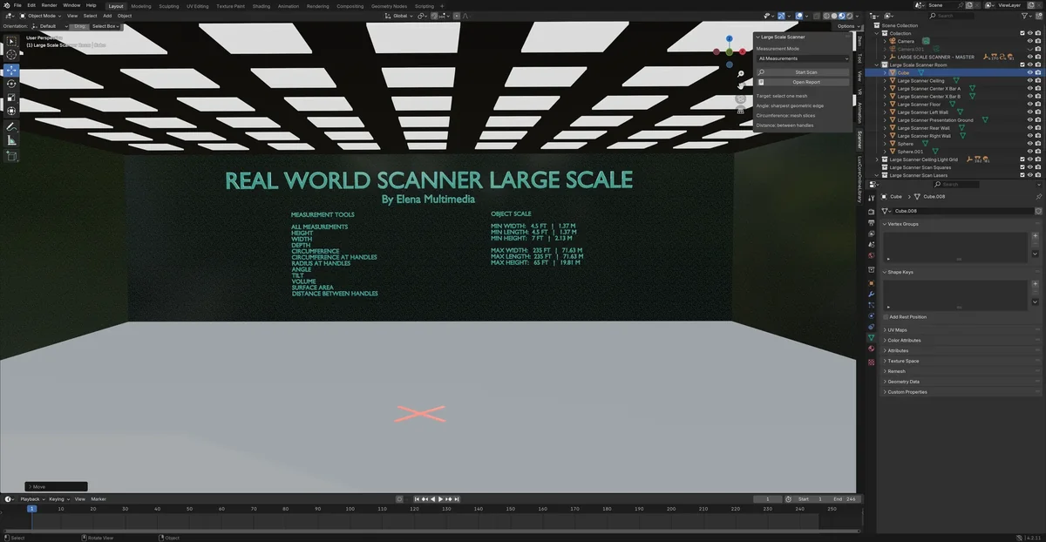Pick the Annotate pencil tool
This screenshot has height=542, width=1046.
[11, 126]
